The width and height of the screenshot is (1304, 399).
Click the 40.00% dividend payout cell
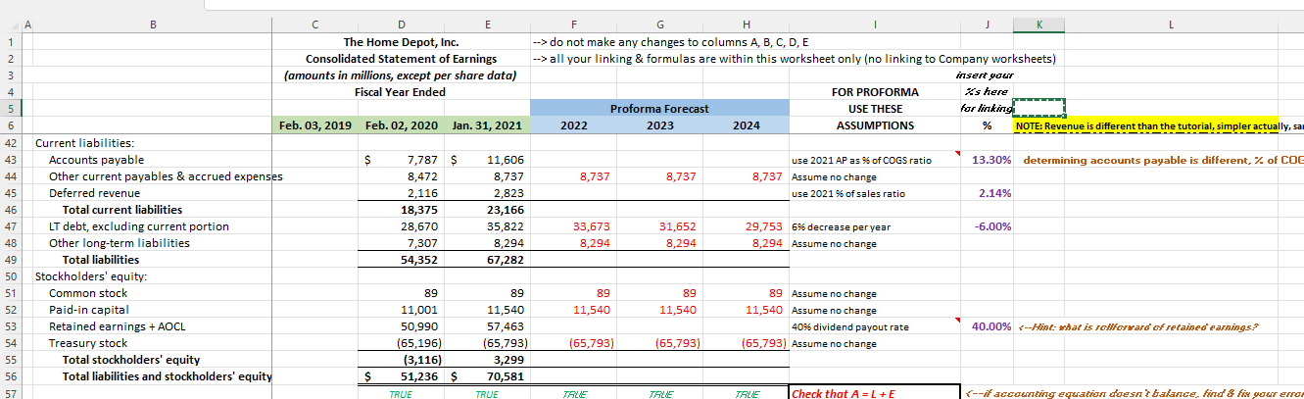(x=991, y=325)
